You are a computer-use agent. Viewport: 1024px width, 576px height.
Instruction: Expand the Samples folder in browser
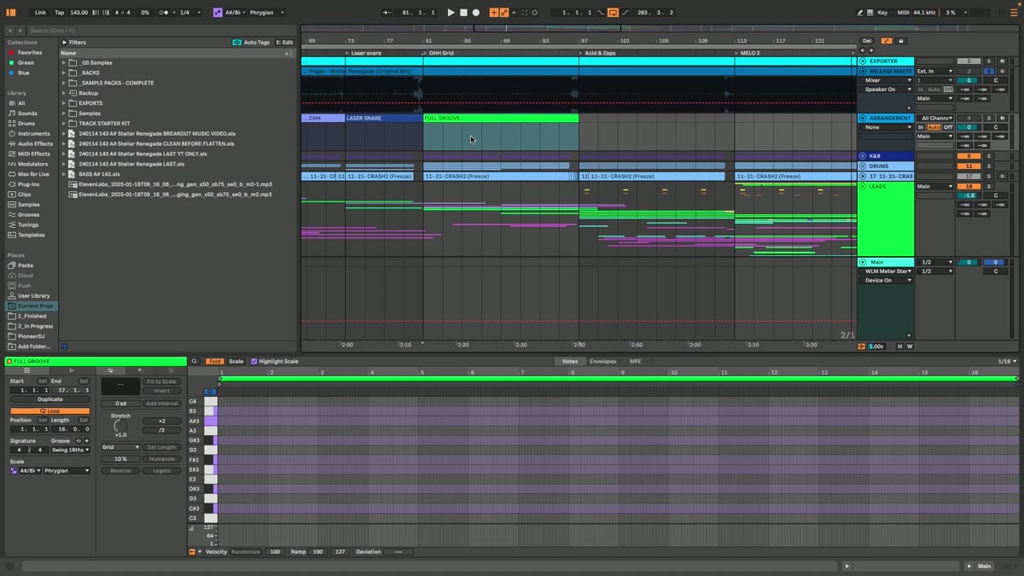tap(64, 113)
